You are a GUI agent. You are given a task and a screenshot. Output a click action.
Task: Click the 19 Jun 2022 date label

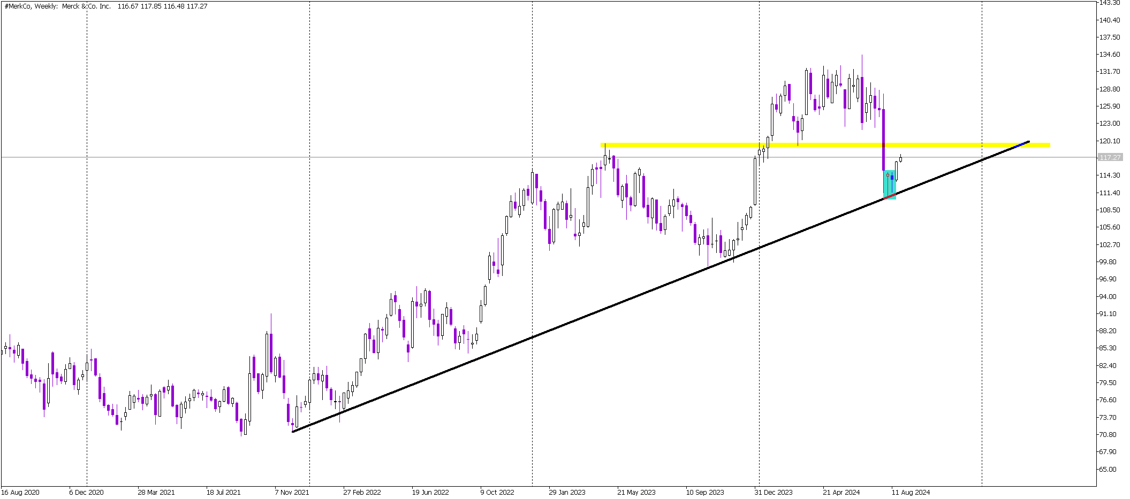click(430, 492)
